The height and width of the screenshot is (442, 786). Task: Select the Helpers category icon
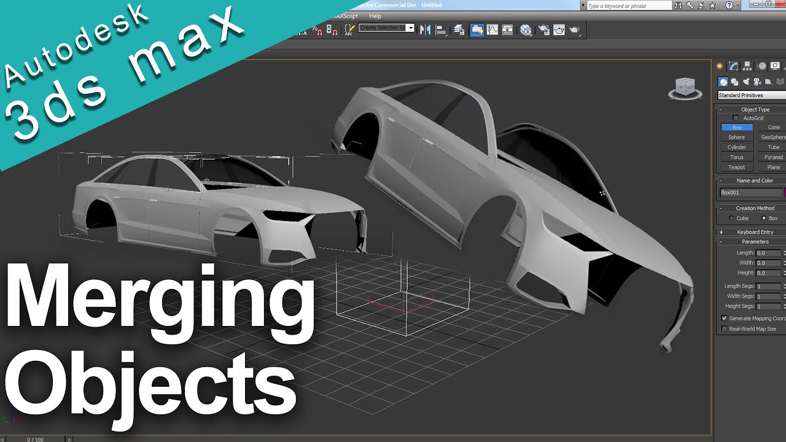coord(769,82)
